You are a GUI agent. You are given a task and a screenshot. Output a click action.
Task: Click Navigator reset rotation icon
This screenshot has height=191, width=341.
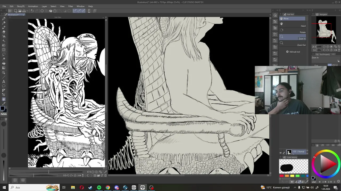click(x=331, y=50)
